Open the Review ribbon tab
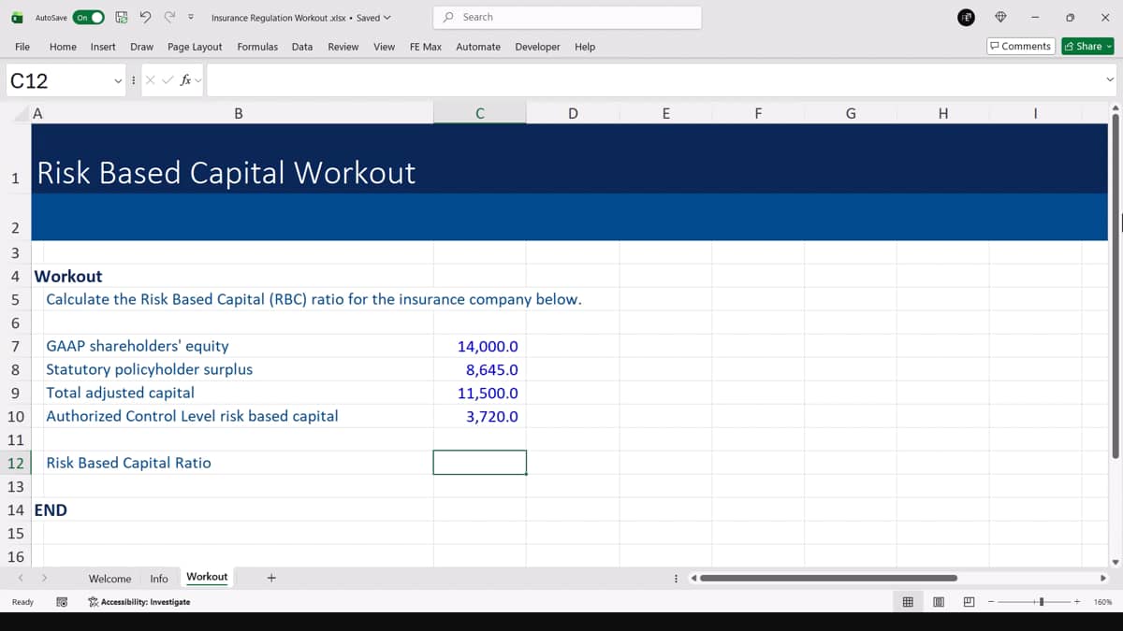1123x631 pixels. click(x=343, y=47)
